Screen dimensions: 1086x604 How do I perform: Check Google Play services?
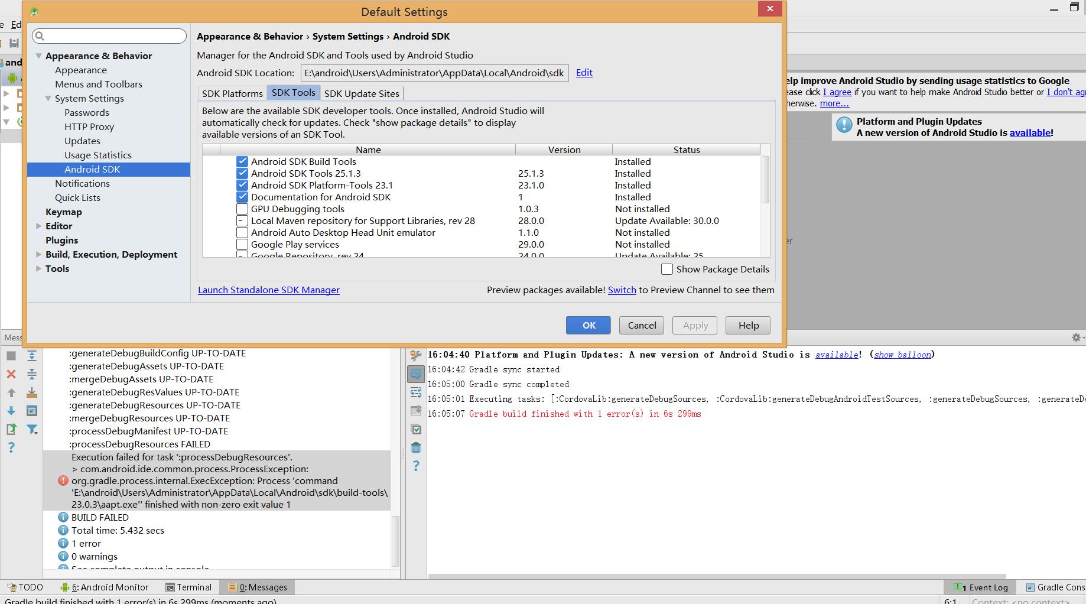(242, 244)
